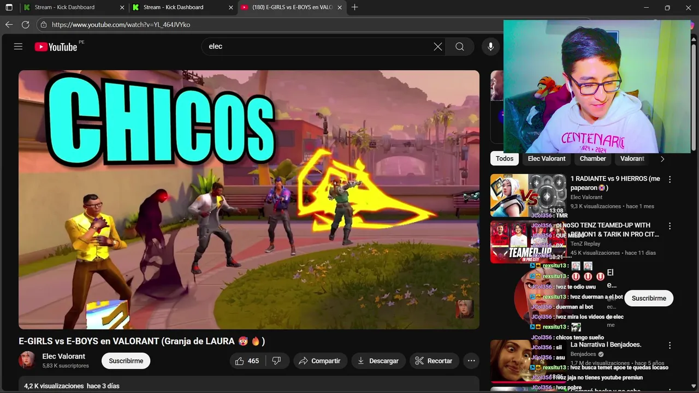
Task: Clear the search box text
Action: [437, 46]
